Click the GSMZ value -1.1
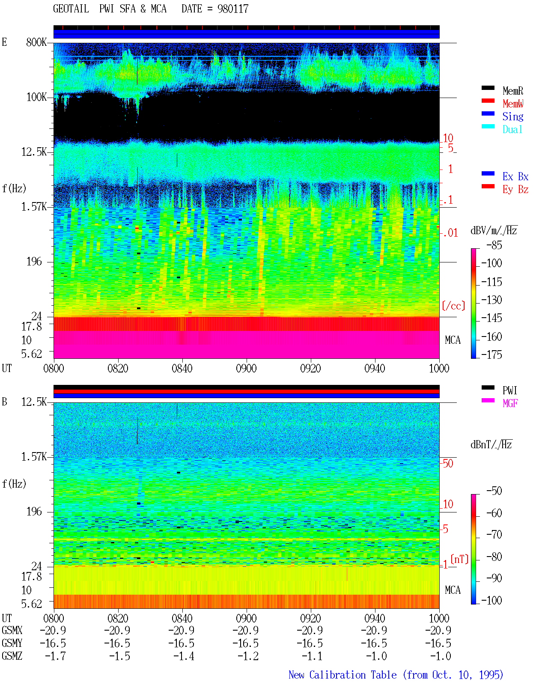The width and height of the screenshot is (548, 682). pos(312,656)
